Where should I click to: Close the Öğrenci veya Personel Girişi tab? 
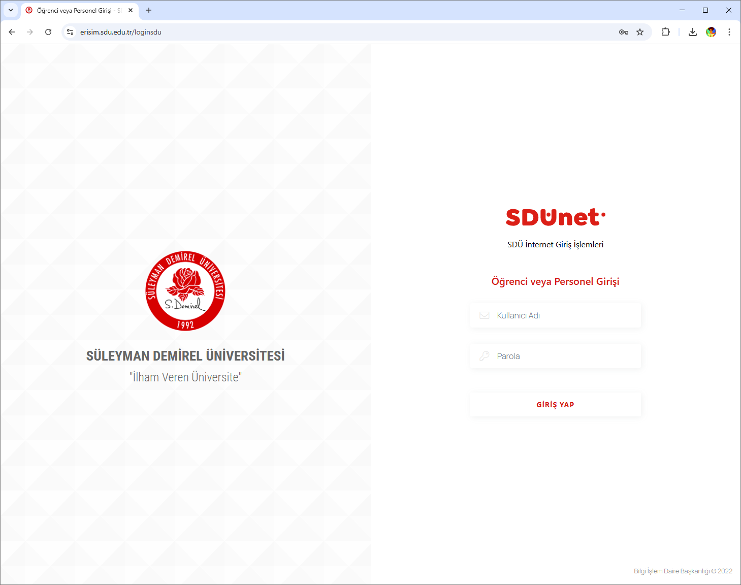point(131,10)
